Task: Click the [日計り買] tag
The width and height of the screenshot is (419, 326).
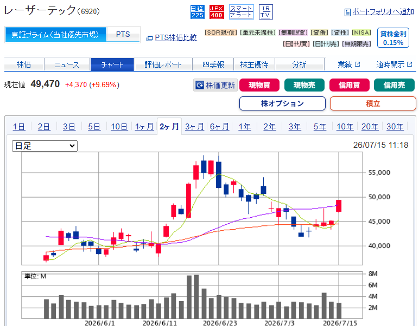Action: click(x=296, y=44)
